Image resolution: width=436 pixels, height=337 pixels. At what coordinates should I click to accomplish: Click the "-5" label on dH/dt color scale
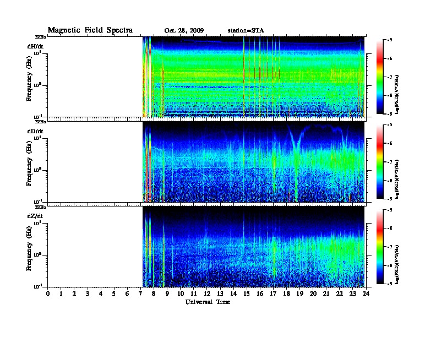click(x=390, y=40)
